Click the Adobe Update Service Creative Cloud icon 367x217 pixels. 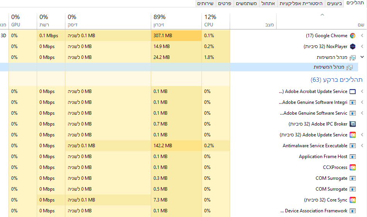pos(352,135)
